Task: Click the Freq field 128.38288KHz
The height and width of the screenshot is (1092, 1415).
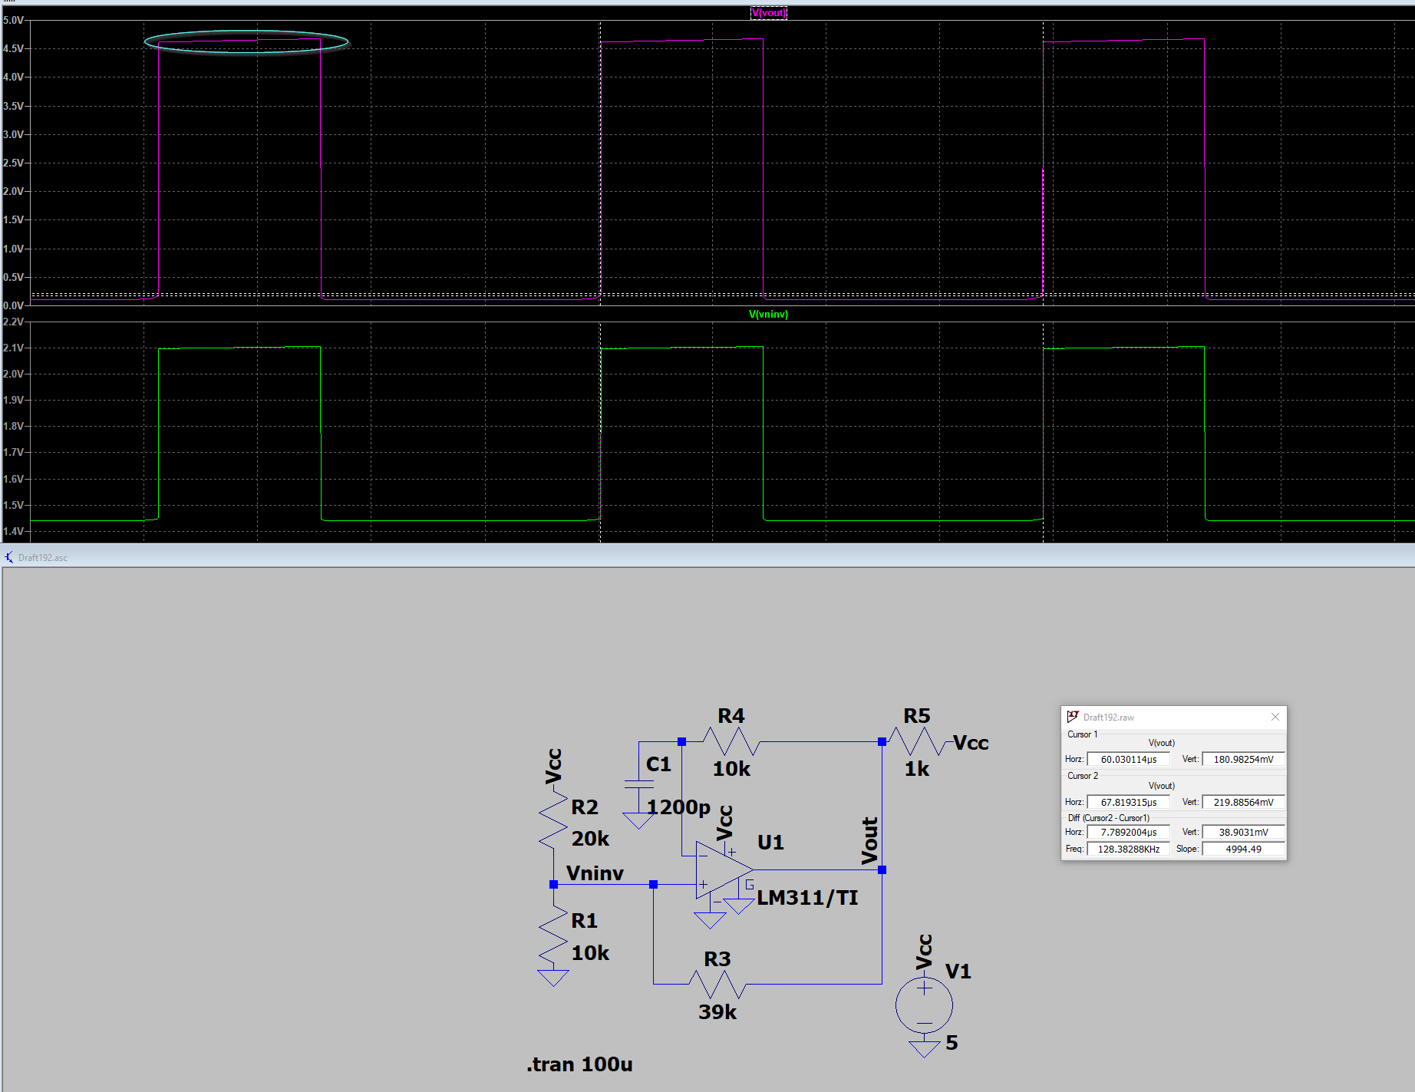Action: tap(1128, 849)
